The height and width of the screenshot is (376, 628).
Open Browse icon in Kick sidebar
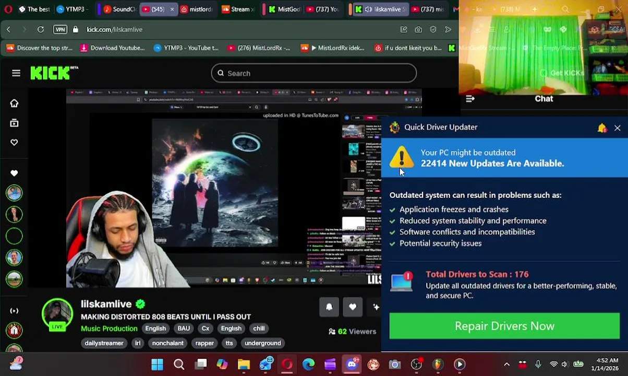pos(14,123)
